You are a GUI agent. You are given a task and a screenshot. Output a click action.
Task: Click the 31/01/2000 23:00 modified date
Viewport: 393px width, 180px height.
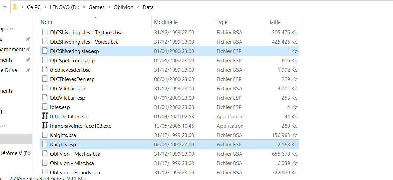[174, 107]
